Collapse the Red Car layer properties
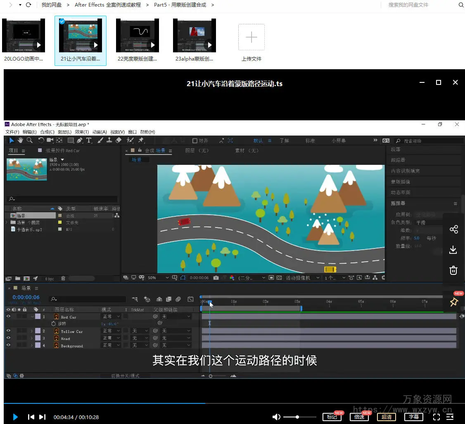 [33, 317]
